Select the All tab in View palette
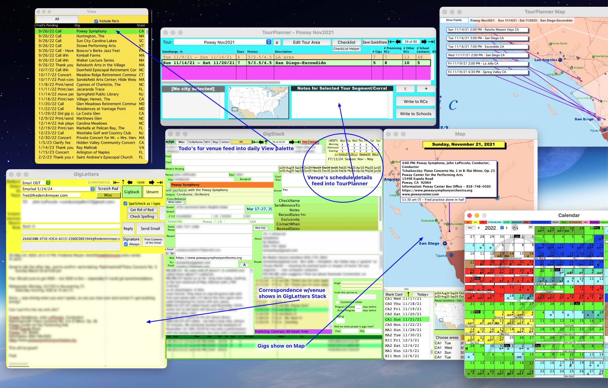608x388 pixels. 57,19
